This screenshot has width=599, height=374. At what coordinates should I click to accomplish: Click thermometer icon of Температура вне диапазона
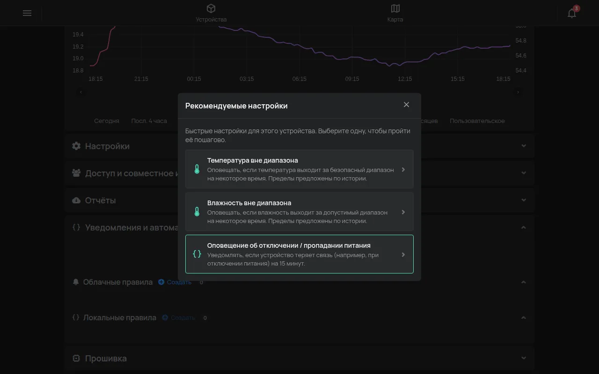click(x=197, y=169)
